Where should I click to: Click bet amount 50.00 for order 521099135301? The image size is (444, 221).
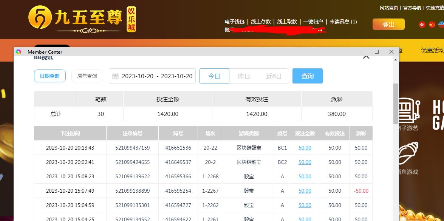[x=305, y=205]
